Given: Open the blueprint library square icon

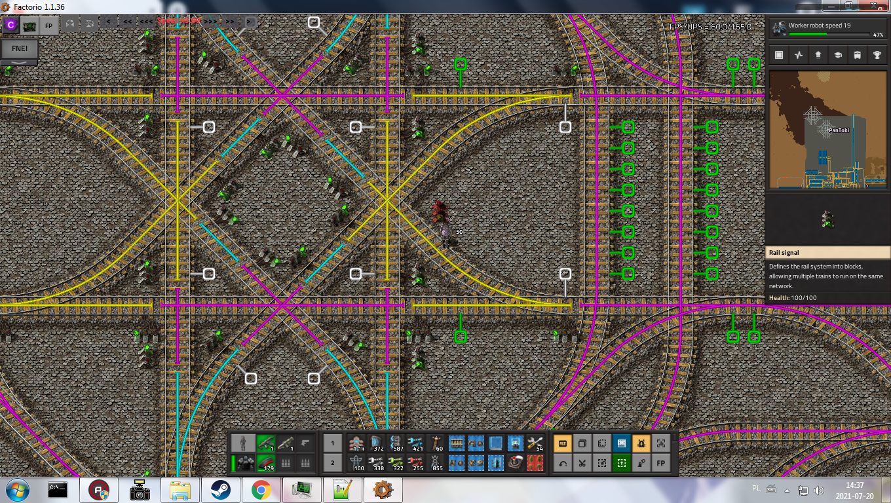Looking at the screenshot, I should coord(779,56).
